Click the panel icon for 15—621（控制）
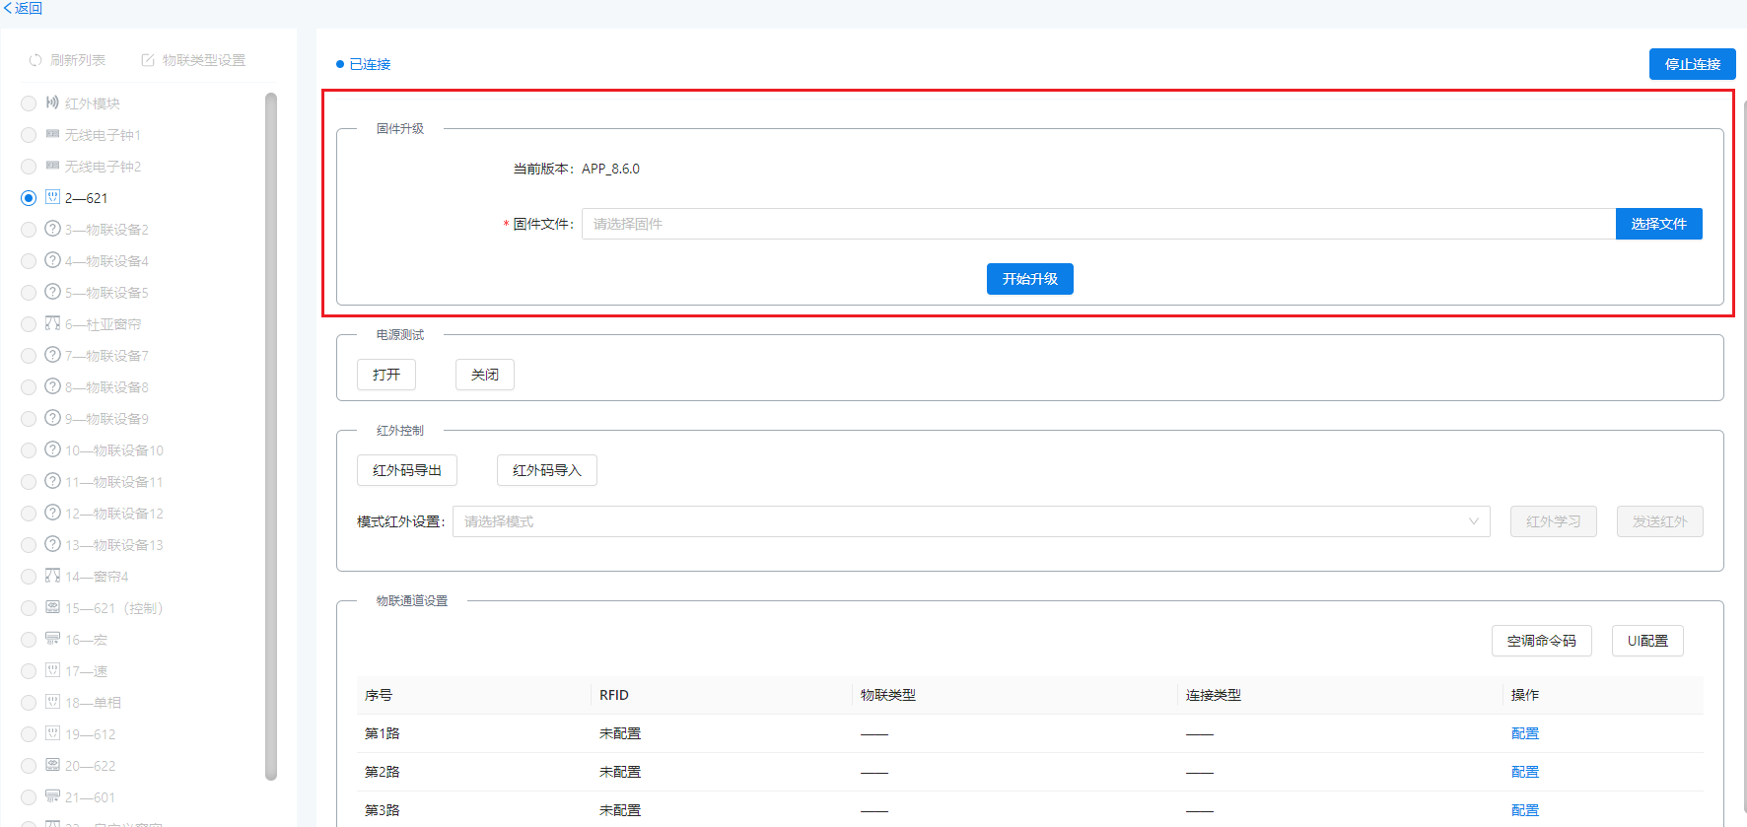Image resolution: width=1747 pixels, height=827 pixels. [53, 607]
